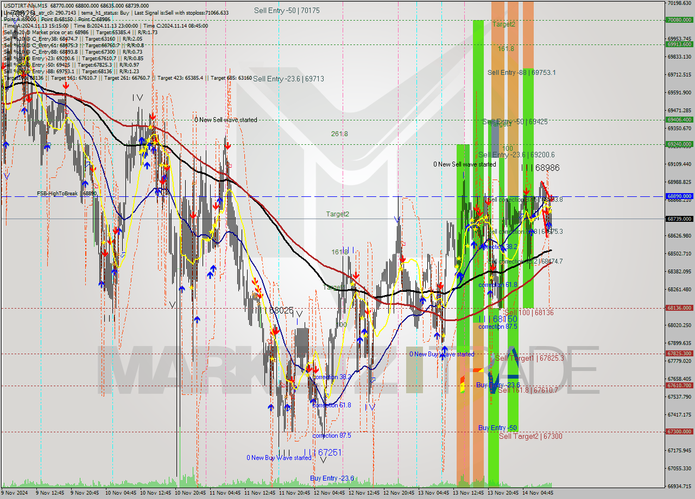Click the red 67610.700 price tag
695x499 pixels.
[x=679, y=385]
